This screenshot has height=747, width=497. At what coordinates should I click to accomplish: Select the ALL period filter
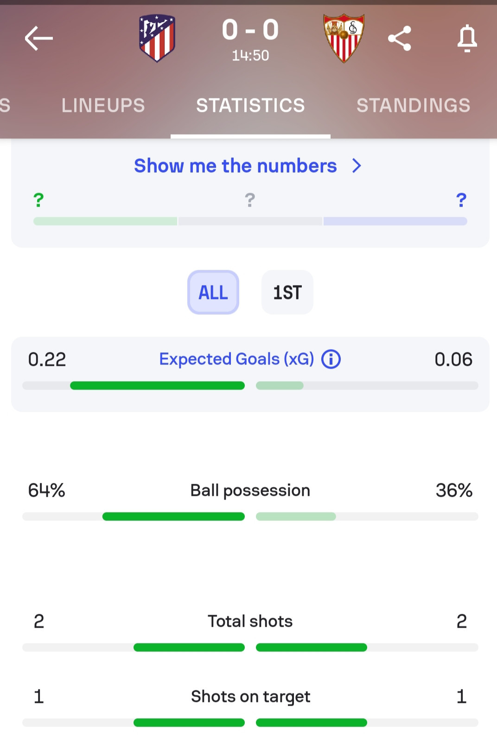[x=213, y=292]
